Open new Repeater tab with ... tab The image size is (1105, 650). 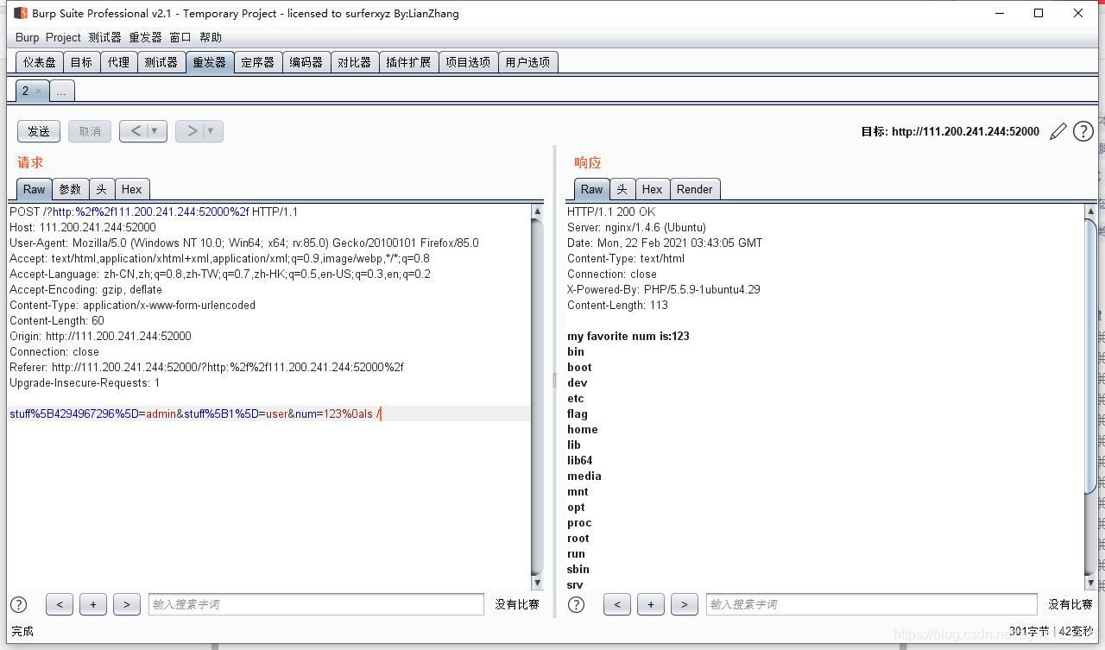coord(62,91)
